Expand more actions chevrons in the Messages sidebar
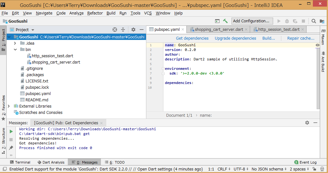The image size is (328, 173). [x=11, y=155]
